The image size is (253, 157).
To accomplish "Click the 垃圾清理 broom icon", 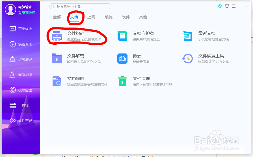I will pos(12,59).
